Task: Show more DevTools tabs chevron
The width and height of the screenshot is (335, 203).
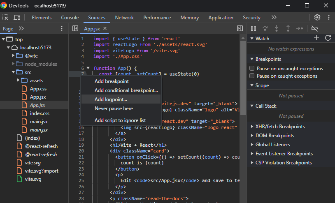Action: tap(274, 18)
